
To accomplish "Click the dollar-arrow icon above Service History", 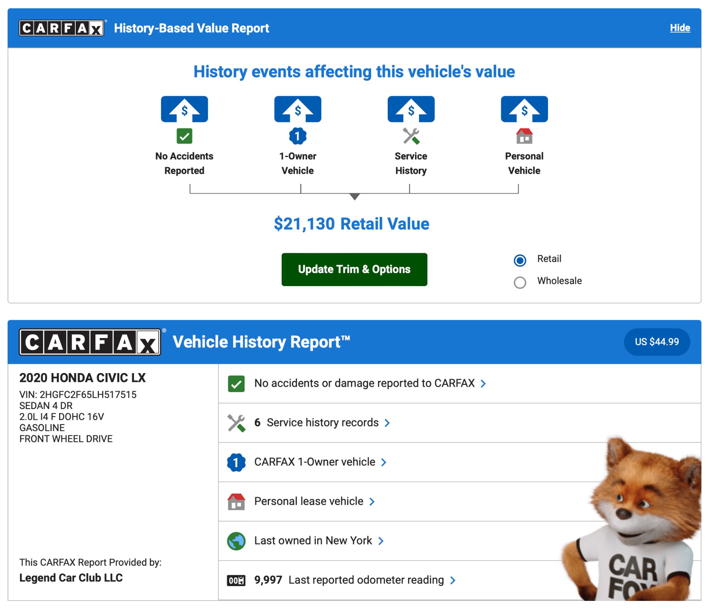I will point(411,109).
